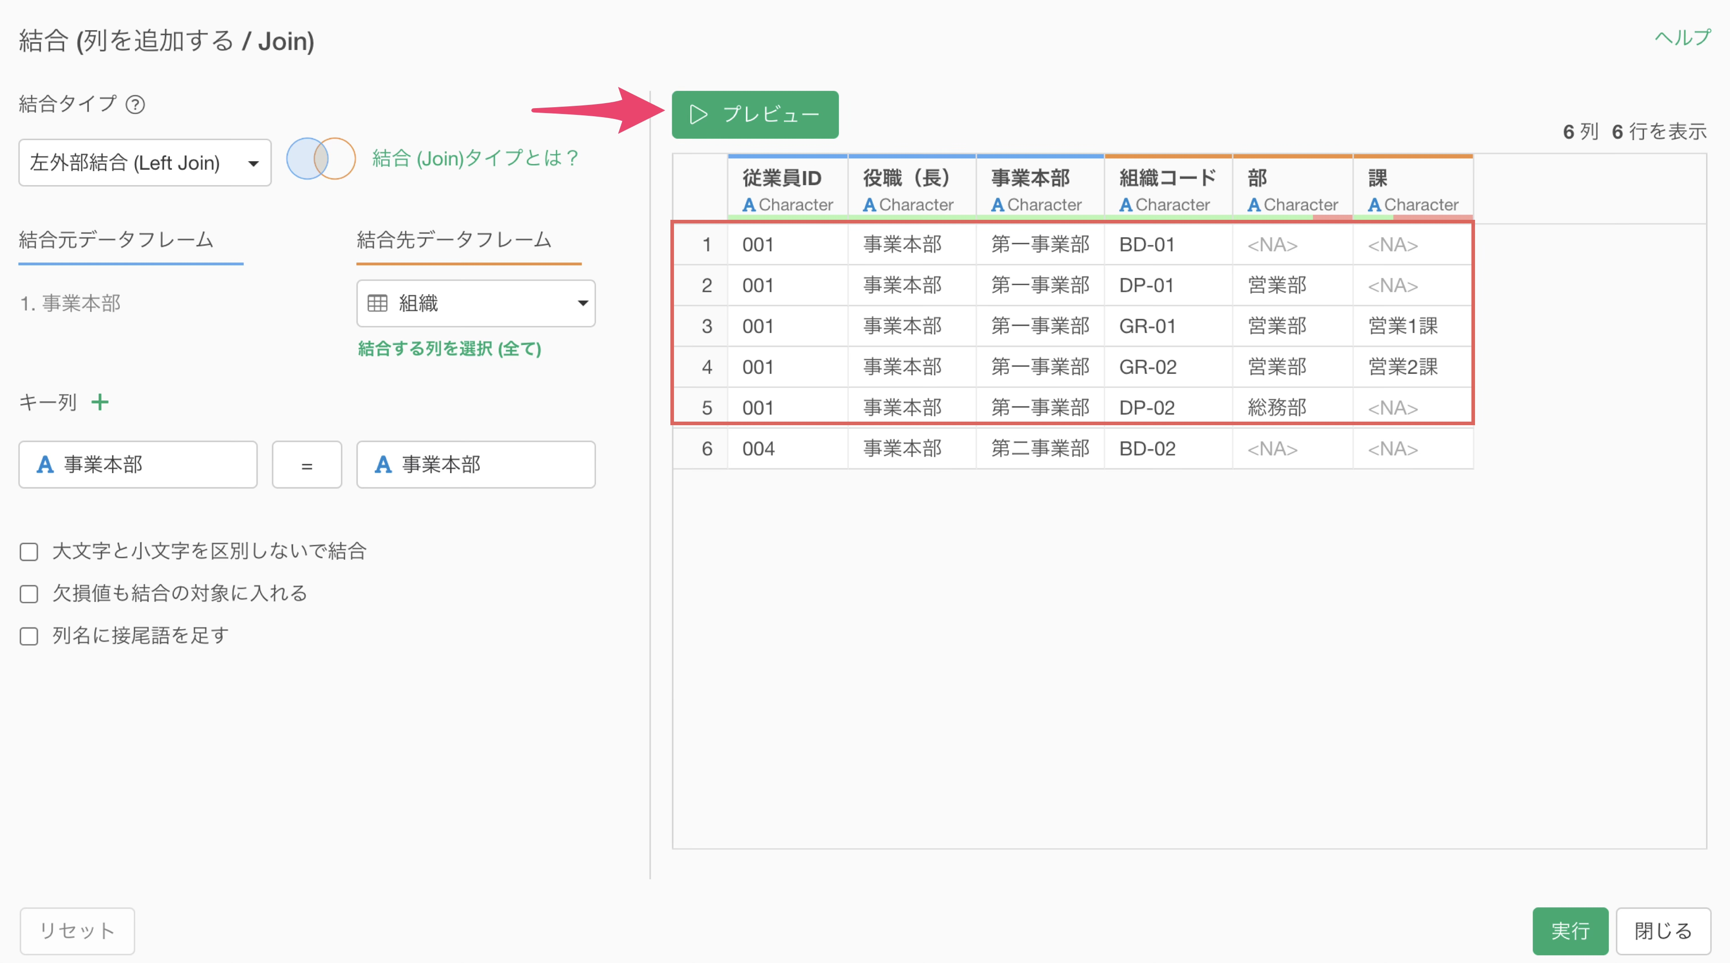Click the 課 column header
This screenshot has width=1730, height=963.
pyautogui.click(x=1378, y=179)
